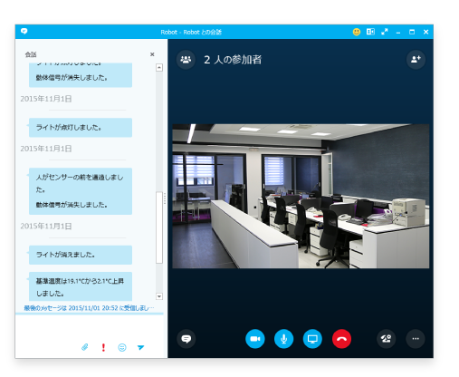Open call controls phone-gear icon

tap(387, 339)
